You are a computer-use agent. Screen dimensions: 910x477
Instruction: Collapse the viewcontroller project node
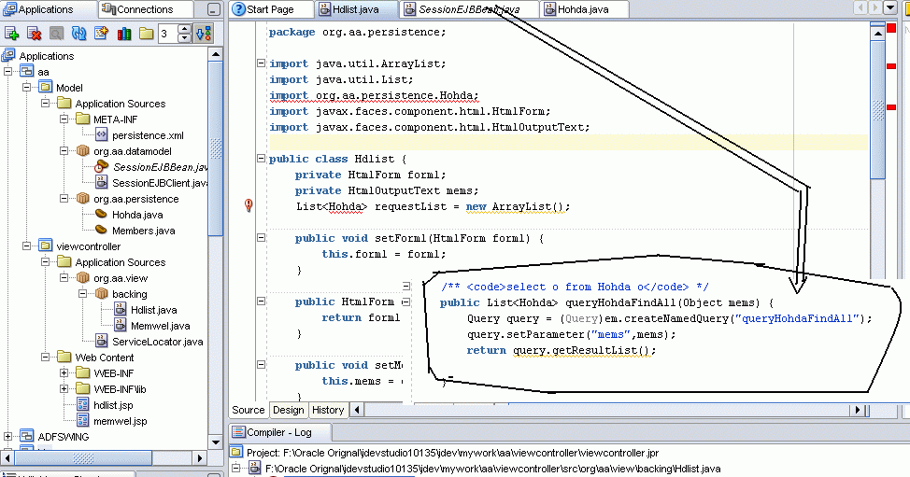click(x=26, y=246)
